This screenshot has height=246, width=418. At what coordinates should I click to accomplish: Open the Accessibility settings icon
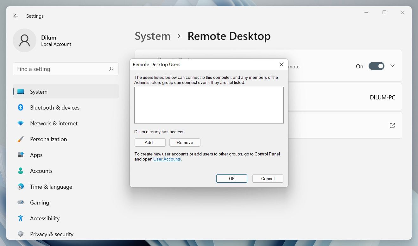click(x=20, y=218)
